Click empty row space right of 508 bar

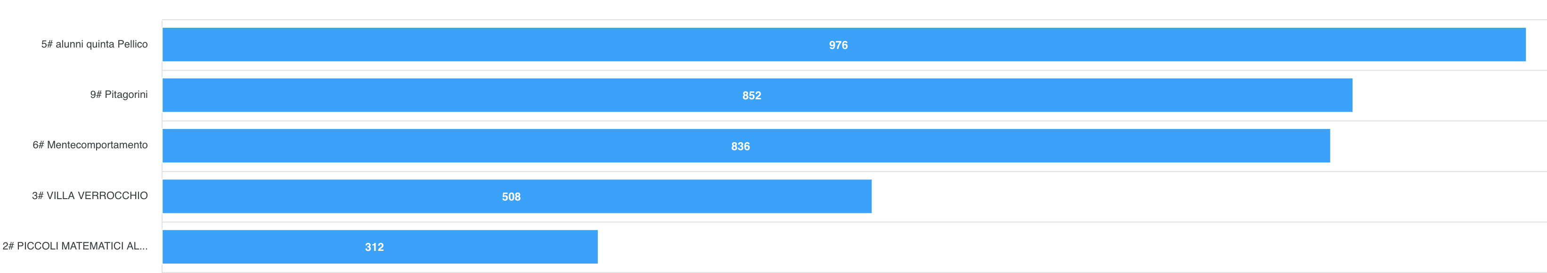[x=1209, y=196]
